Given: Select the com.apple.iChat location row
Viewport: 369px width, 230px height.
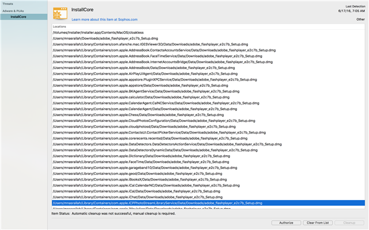Looking at the screenshot, I should (x=208, y=197).
